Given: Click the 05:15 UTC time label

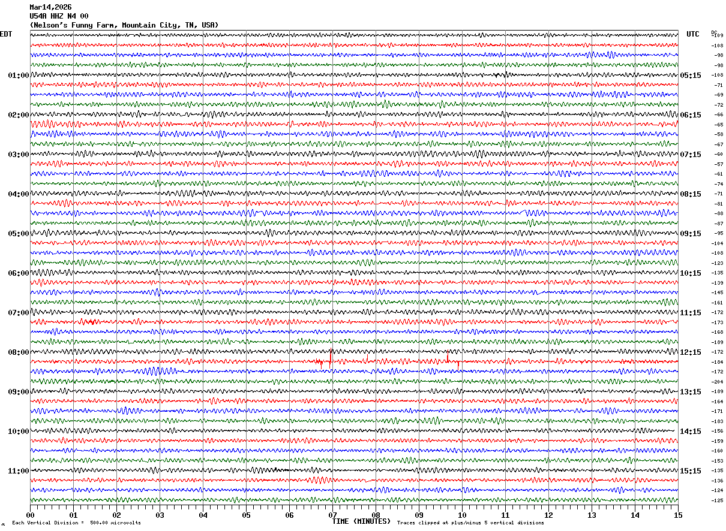Looking at the screenshot, I should 690,76.
